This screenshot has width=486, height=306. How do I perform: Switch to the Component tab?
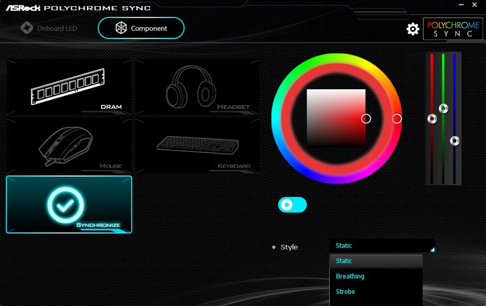pos(141,28)
